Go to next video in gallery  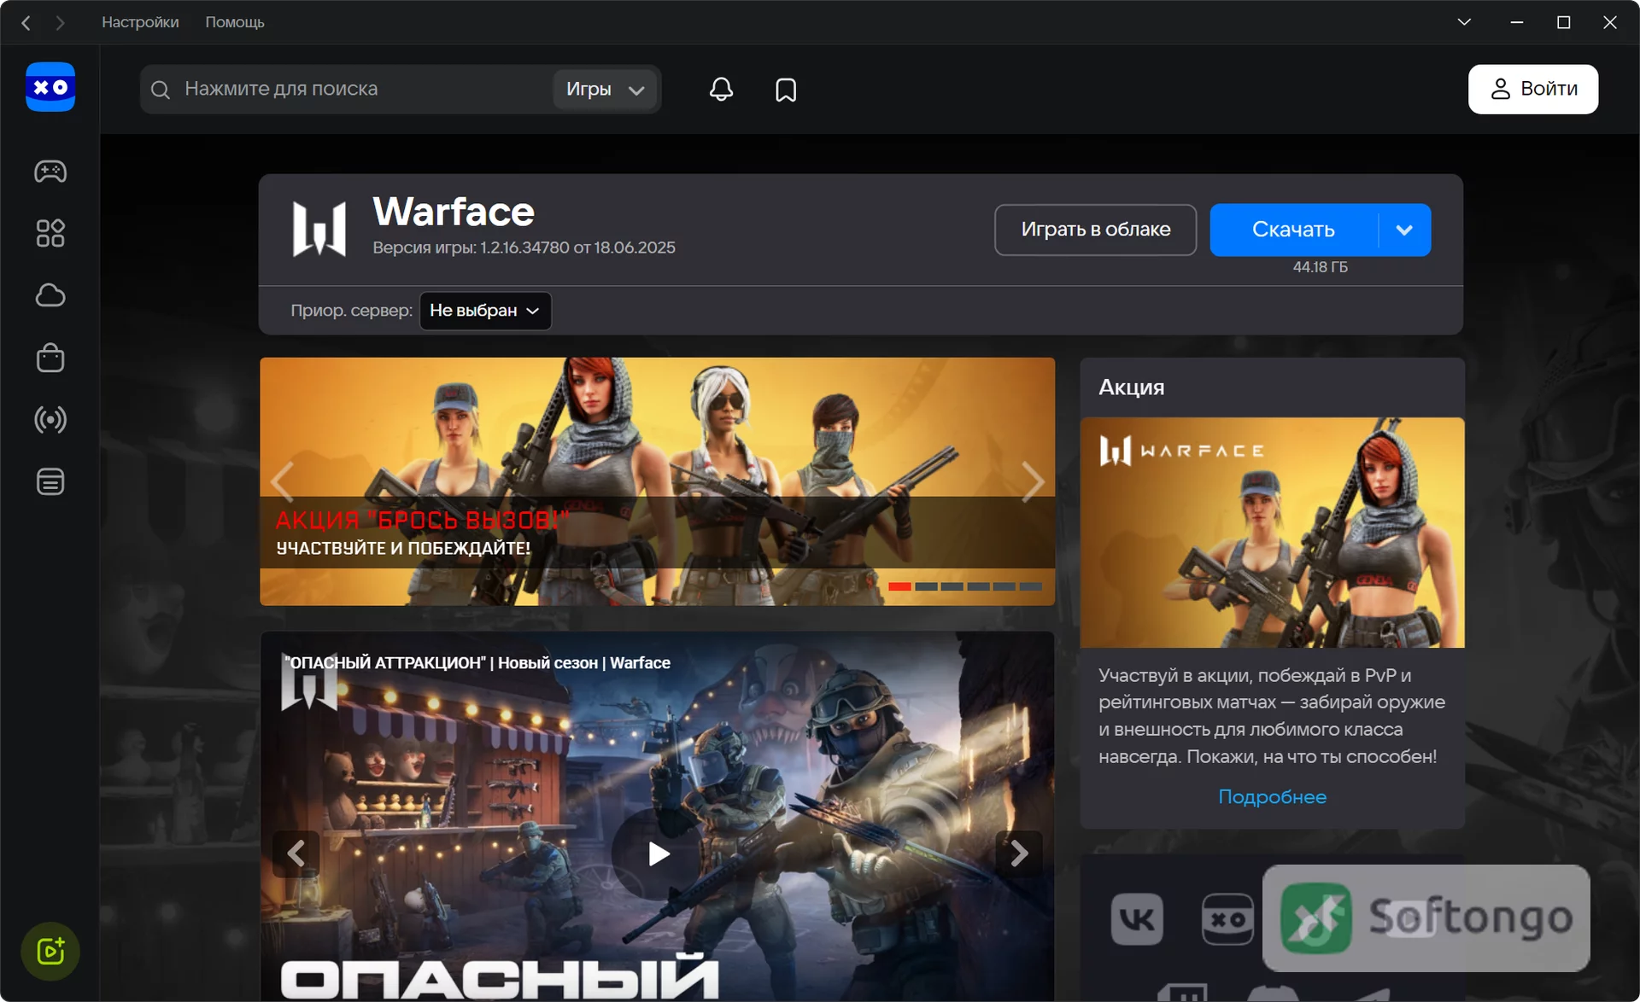point(1019,853)
